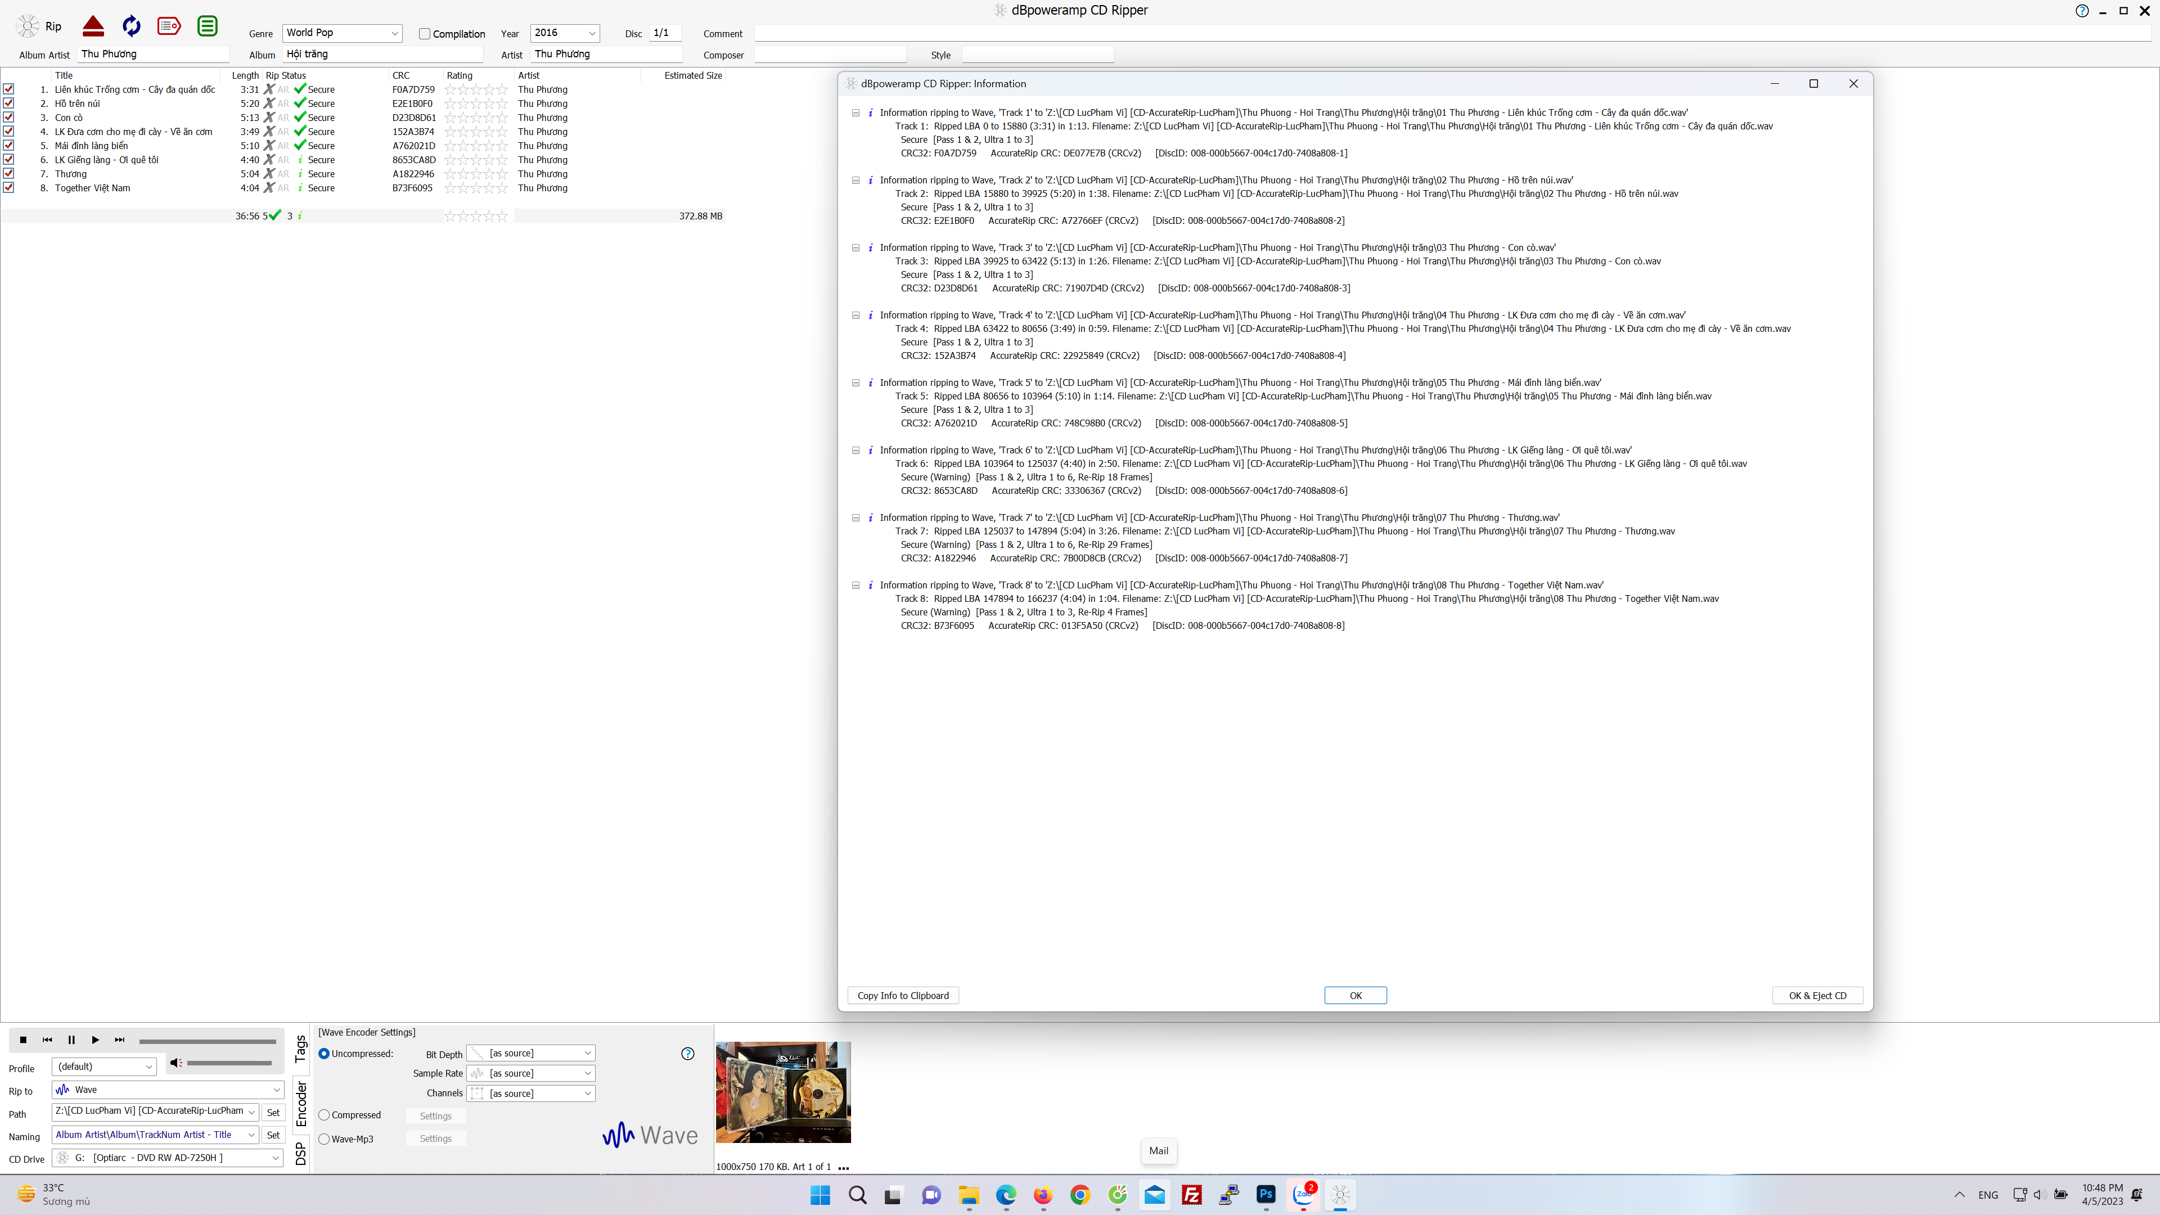This screenshot has width=2160, height=1215.
Task: Uncheck track 3 Con cò checkbox
Action: (x=8, y=118)
